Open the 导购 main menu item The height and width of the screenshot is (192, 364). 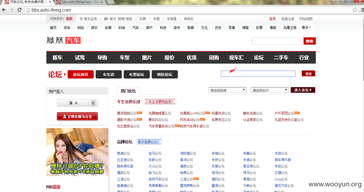tap(102, 58)
